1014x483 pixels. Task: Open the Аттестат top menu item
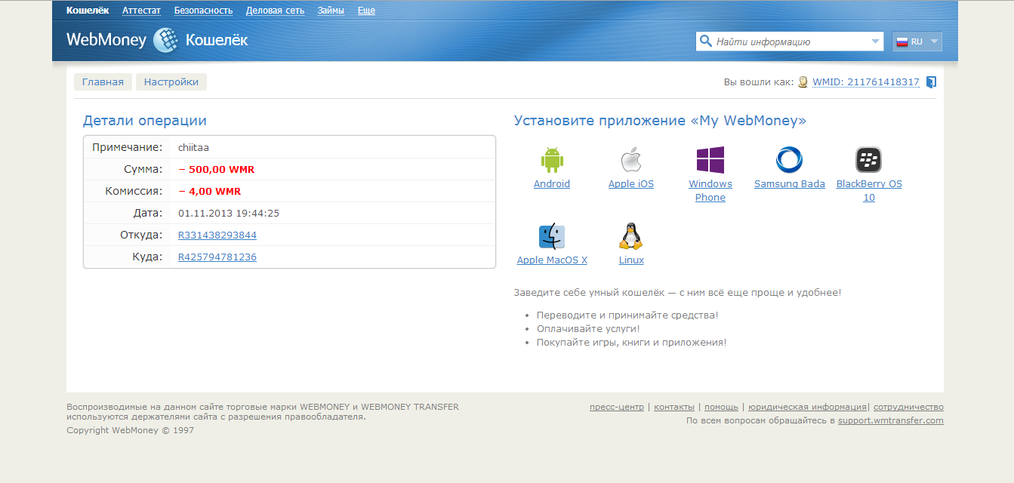(142, 11)
